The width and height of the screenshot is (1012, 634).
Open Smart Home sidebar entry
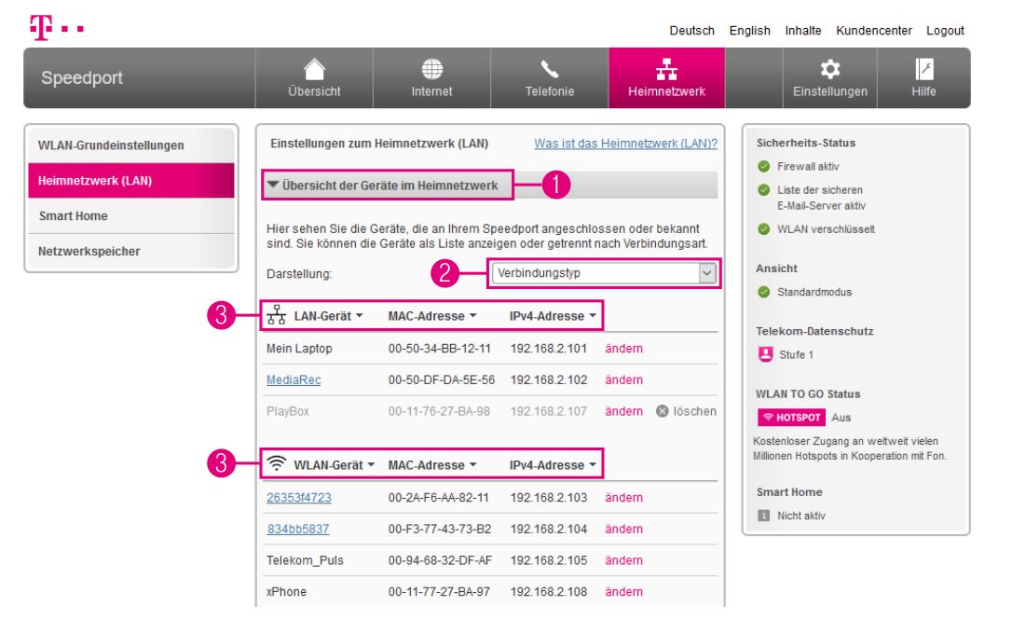[x=131, y=215]
